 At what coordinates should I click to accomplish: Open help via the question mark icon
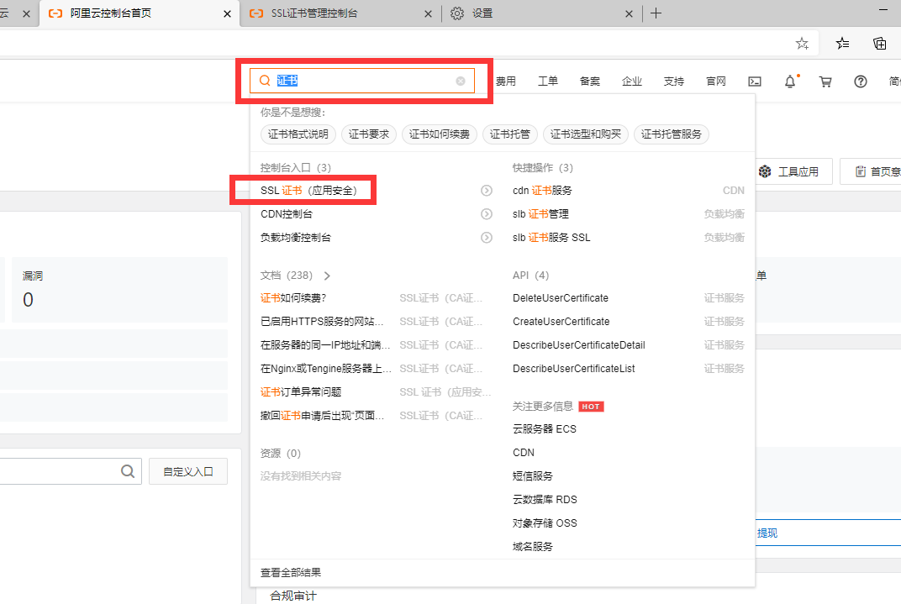[860, 81]
